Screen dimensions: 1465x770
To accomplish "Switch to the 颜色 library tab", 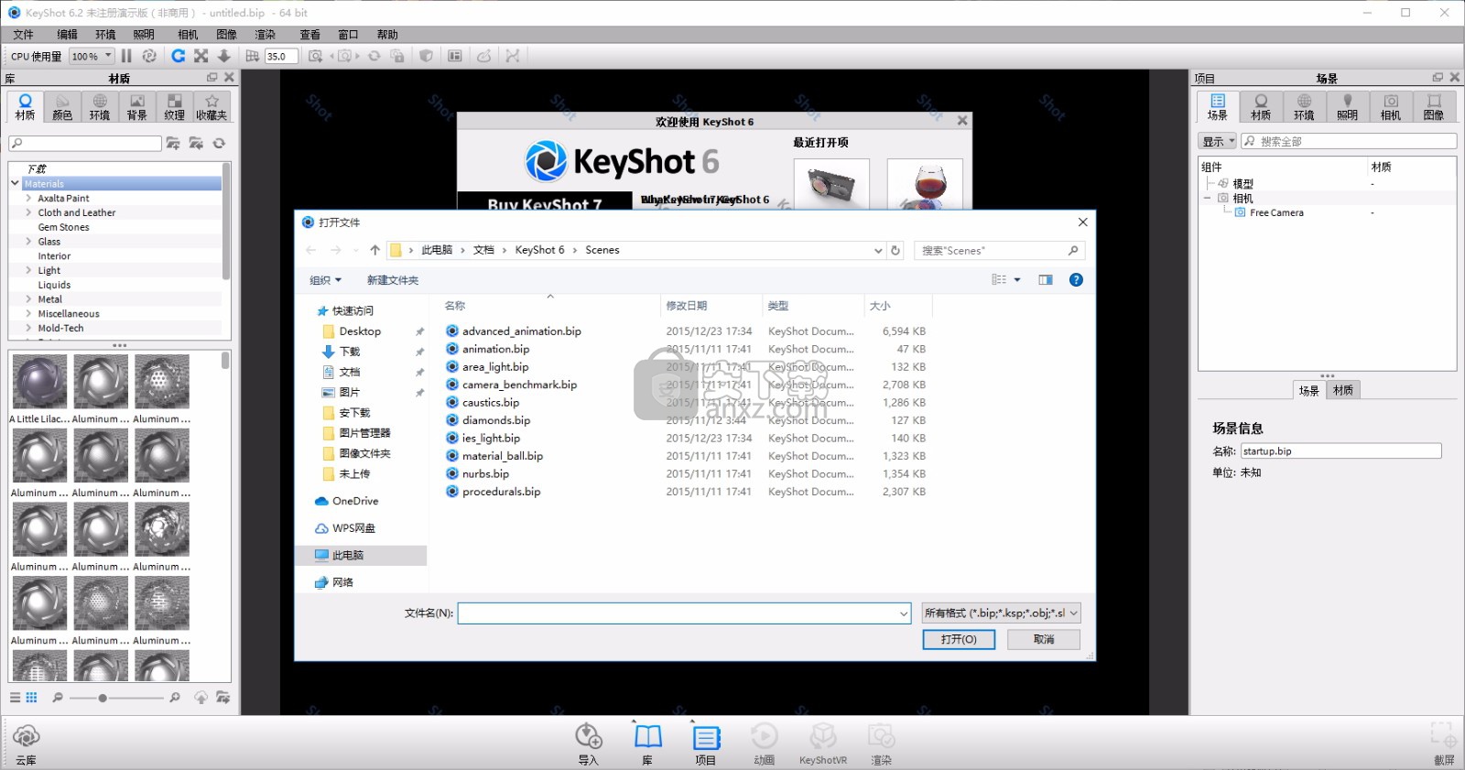I will [62, 107].
